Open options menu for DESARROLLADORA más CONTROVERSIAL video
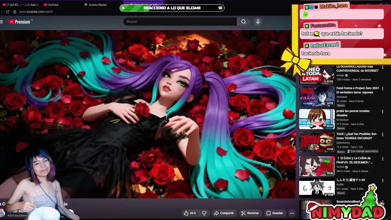 click(x=382, y=67)
